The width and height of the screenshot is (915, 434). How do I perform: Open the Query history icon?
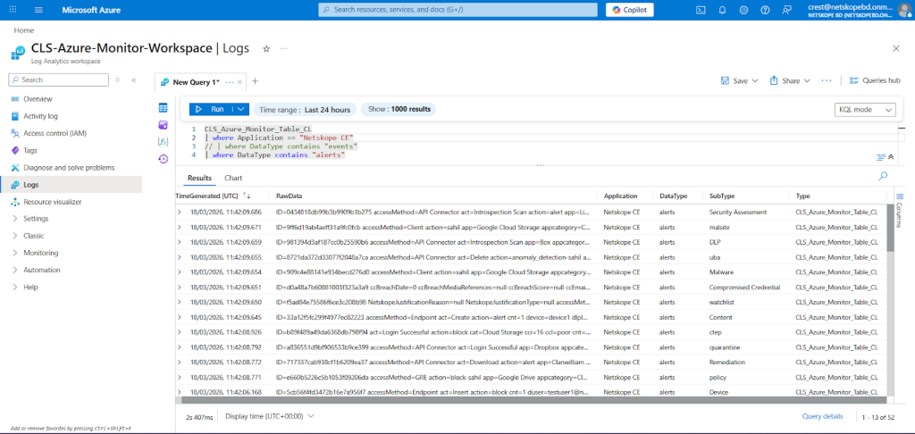(164, 159)
